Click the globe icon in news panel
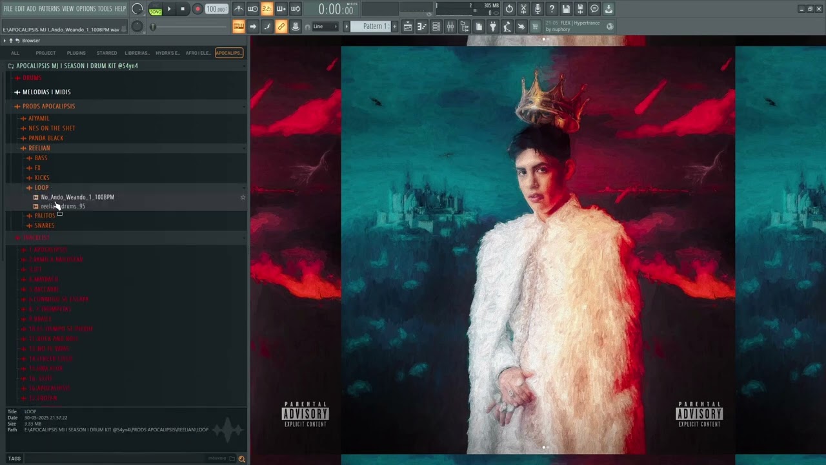 coord(610,26)
